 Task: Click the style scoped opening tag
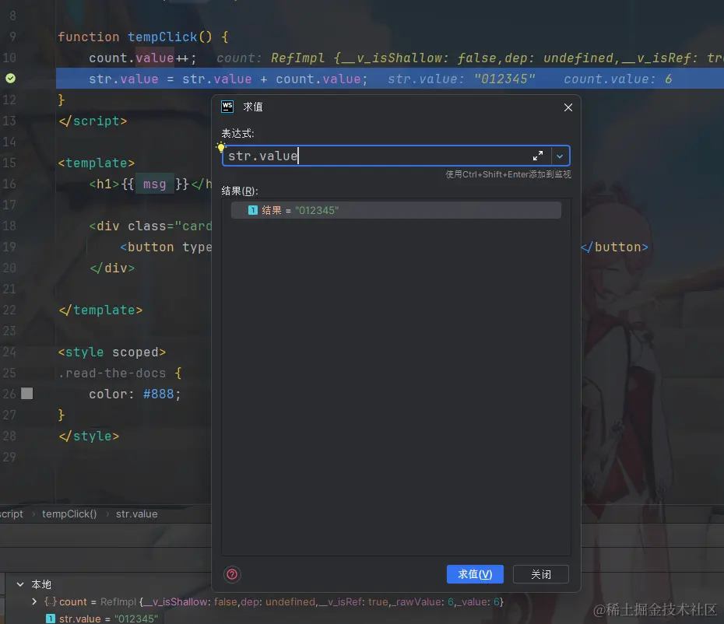[112, 352]
